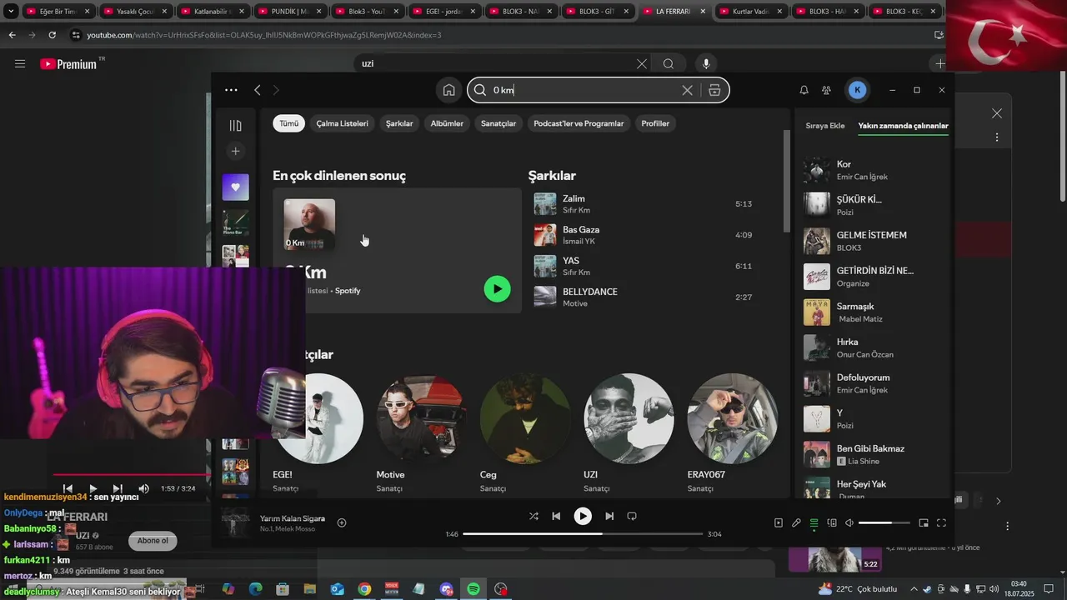1067x600 pixels.
Task: Open Spotify home via house icon
Action: [448, 90]
